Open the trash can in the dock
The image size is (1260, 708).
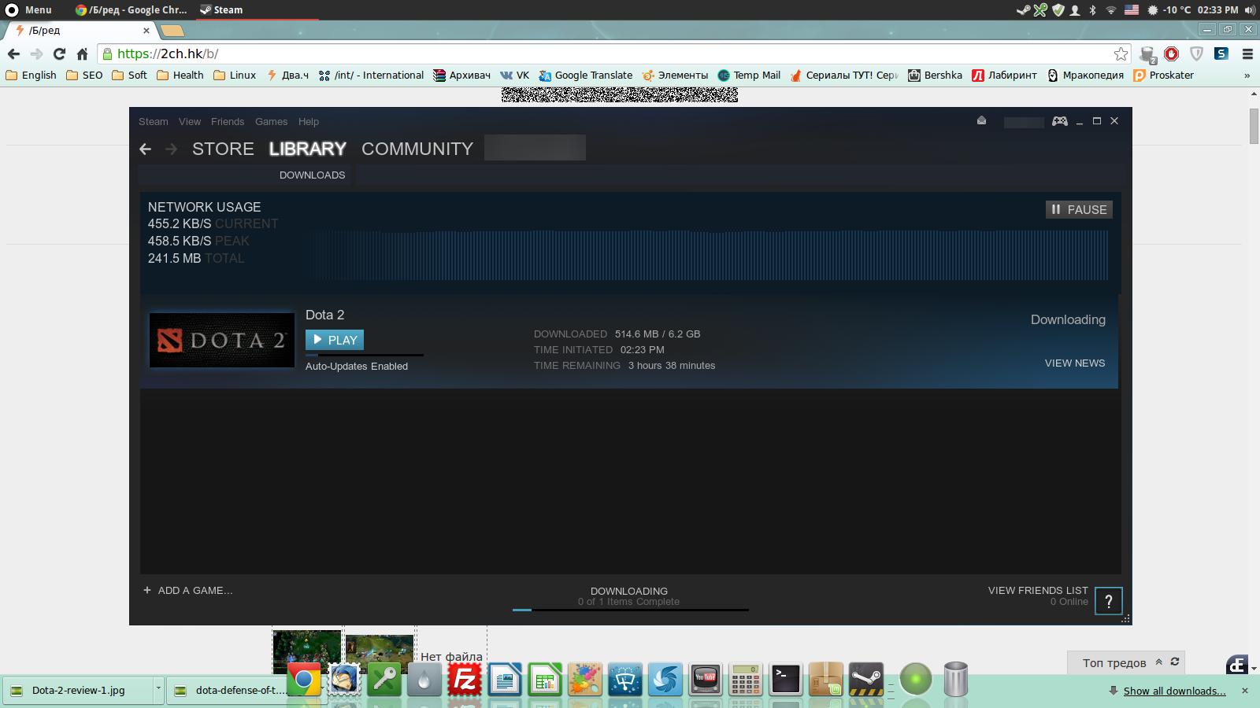(955, 679)
